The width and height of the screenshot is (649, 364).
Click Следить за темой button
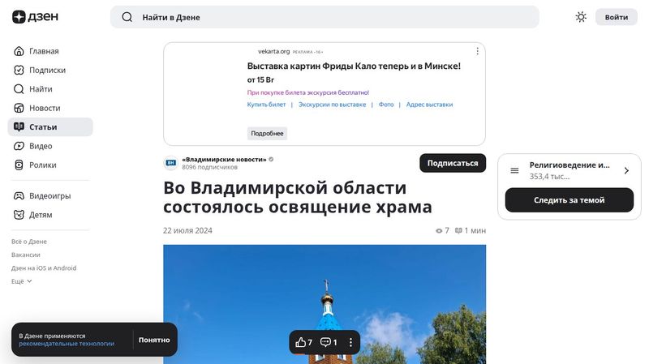point(569,200)
